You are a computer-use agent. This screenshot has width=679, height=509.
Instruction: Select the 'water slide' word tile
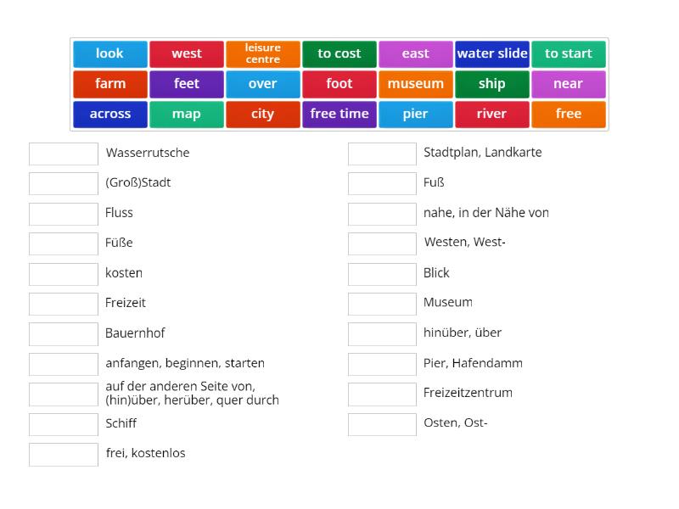pyautogui.click(x=492, y=54)
